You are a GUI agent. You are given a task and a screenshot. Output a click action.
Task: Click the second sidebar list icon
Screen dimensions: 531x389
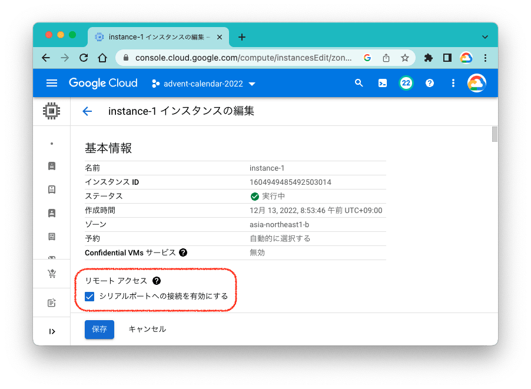tap(52, 189)
